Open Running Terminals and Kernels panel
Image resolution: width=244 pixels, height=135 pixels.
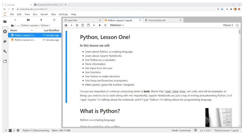pos(5,31)
